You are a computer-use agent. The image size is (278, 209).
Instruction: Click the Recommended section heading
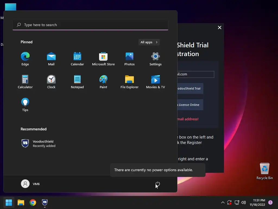pos(33,129)
